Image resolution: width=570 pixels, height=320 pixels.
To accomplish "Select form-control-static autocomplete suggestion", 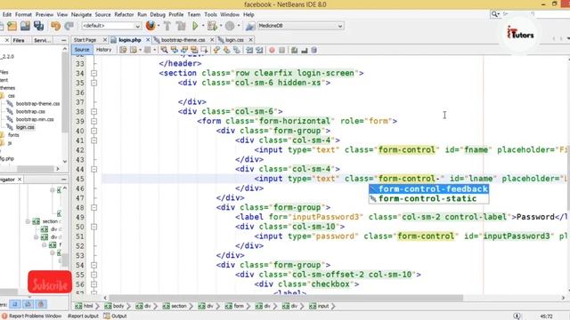I will tap(428, 198).
